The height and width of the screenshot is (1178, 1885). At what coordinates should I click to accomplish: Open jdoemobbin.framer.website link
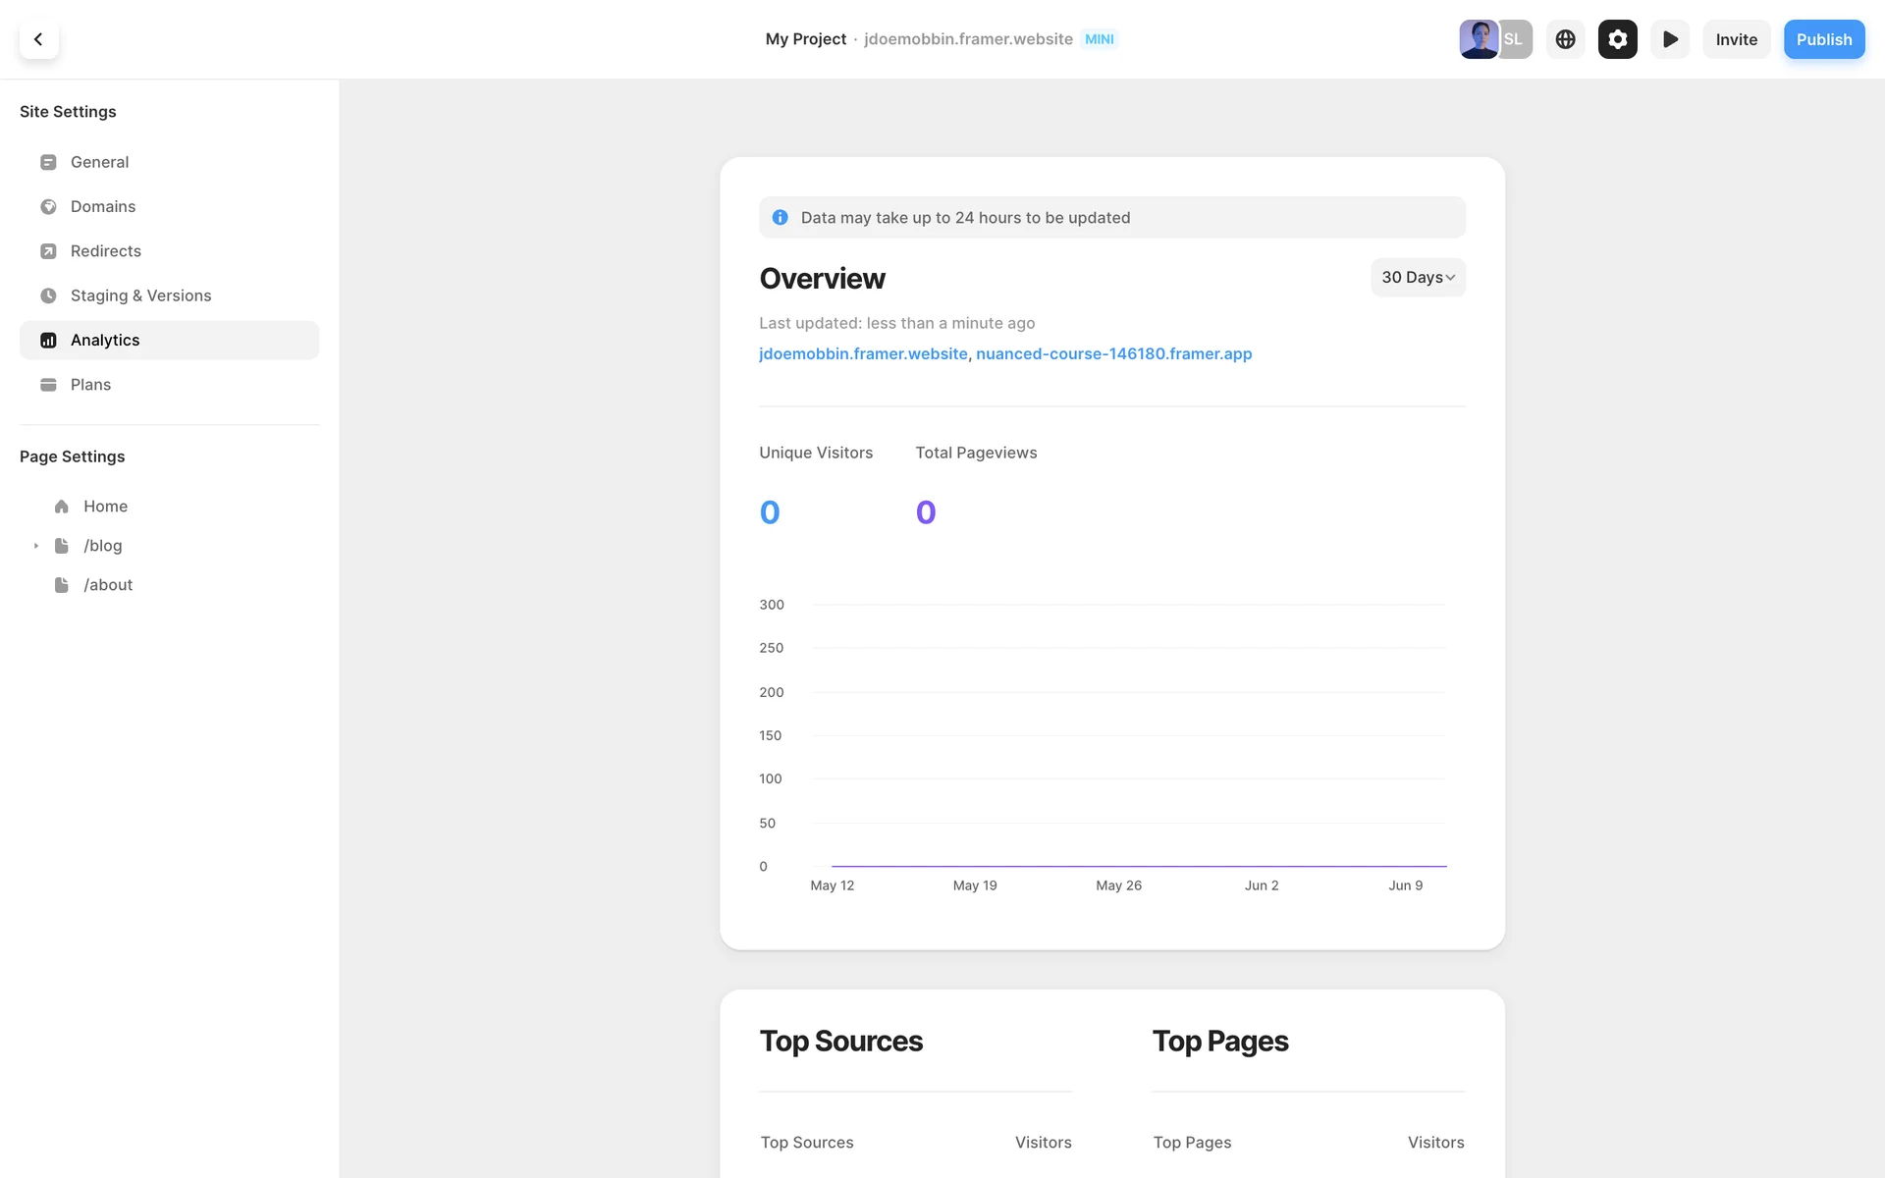(863, 353)
